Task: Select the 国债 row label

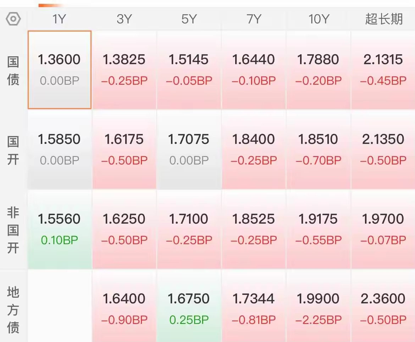Action: 13,70
